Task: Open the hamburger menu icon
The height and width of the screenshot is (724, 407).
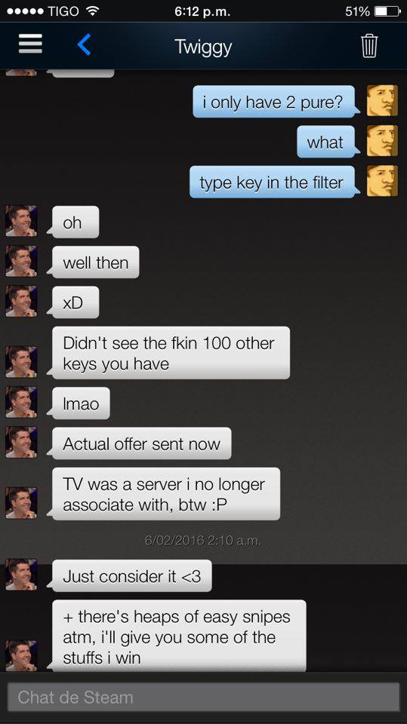Action: 30,44
